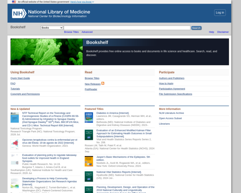Open File Submission Specifications link
Image resolution: width=241 pixels, height=193 pixels.
[175, 94]
